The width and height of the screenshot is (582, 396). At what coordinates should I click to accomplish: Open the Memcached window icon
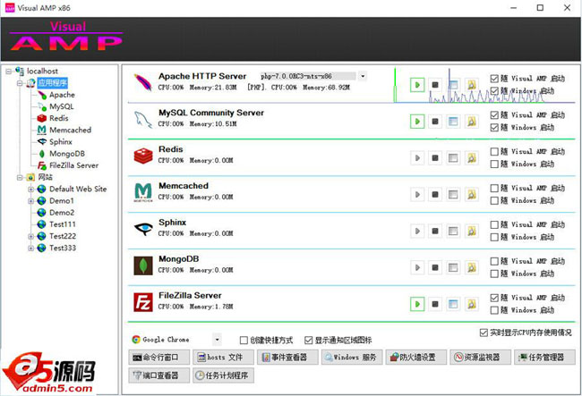click(453, 194)
